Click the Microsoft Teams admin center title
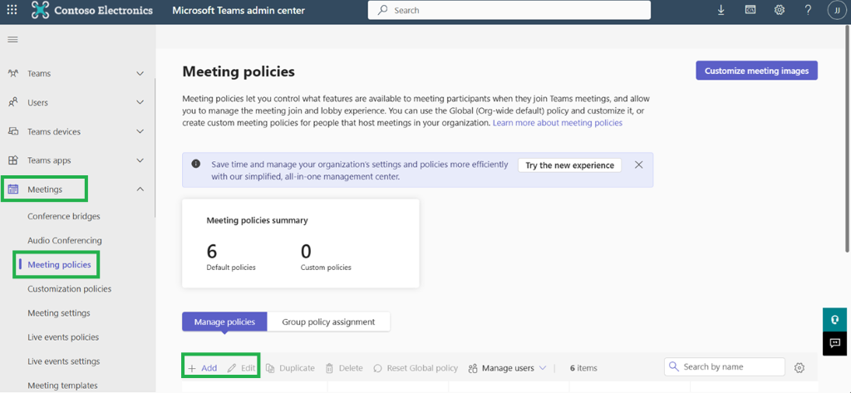 239,10
